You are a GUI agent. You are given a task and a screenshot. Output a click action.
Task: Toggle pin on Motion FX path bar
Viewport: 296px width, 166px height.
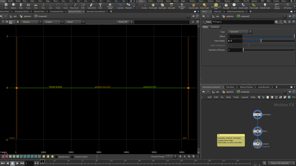point(193,16)
